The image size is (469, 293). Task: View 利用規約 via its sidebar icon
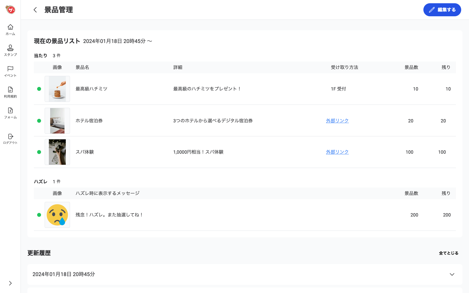click(10, 92)
